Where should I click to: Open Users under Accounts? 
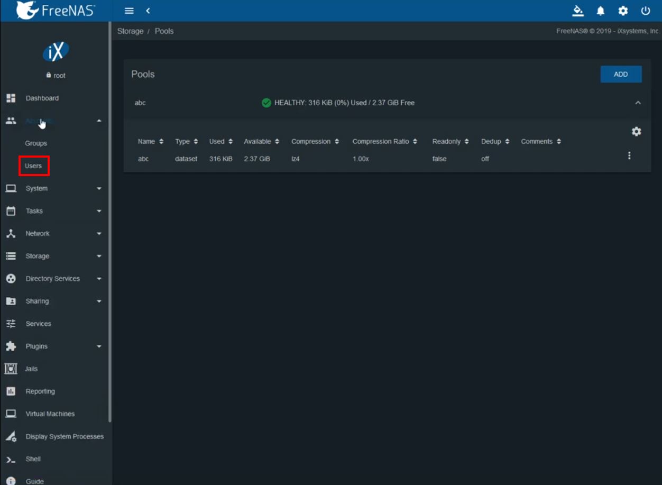pos(33,166)
